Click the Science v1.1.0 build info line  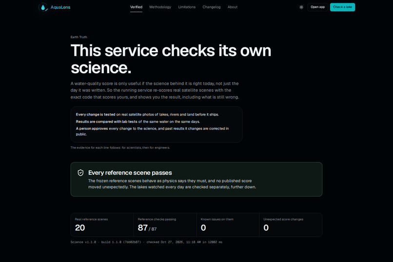[x=146, y=242]
